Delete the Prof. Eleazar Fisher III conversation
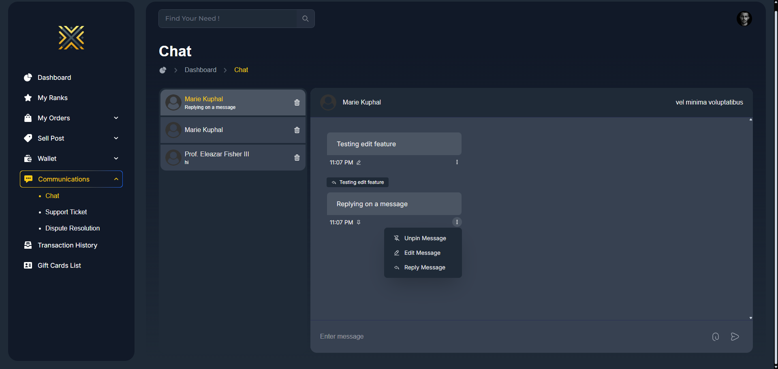778x369 pixels. (x=297, y=158)
